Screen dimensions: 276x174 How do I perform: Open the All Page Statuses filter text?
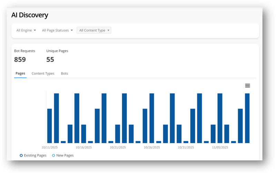56,30
